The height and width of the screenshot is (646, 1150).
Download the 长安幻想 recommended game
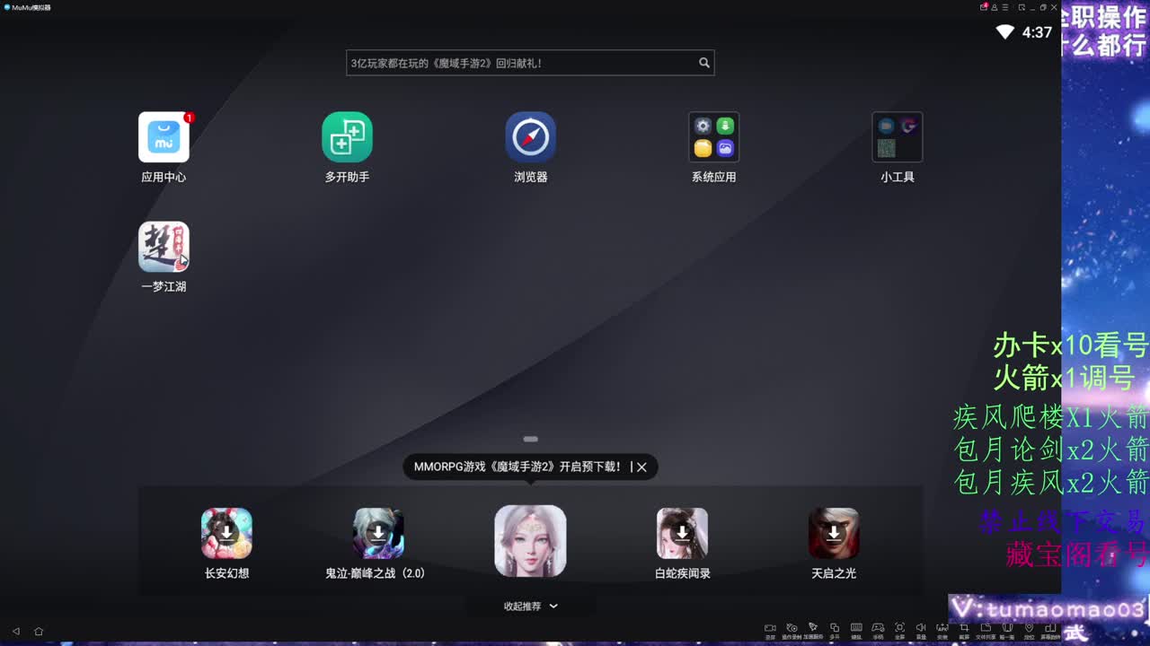click(x=226, y=533)
